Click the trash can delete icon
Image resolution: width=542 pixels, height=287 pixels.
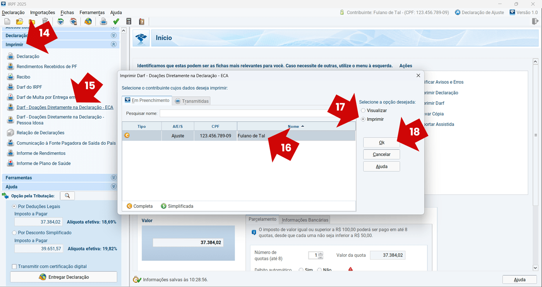pyautogui.click(x=45, y=22)
